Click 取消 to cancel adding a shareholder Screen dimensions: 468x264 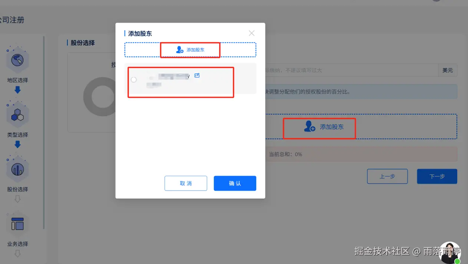[x=186, y=183]
